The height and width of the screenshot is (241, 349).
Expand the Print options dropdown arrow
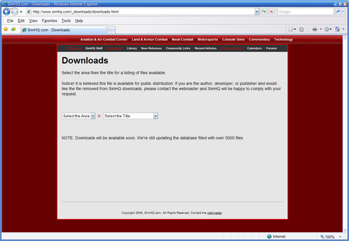click(x=320, y=29)
